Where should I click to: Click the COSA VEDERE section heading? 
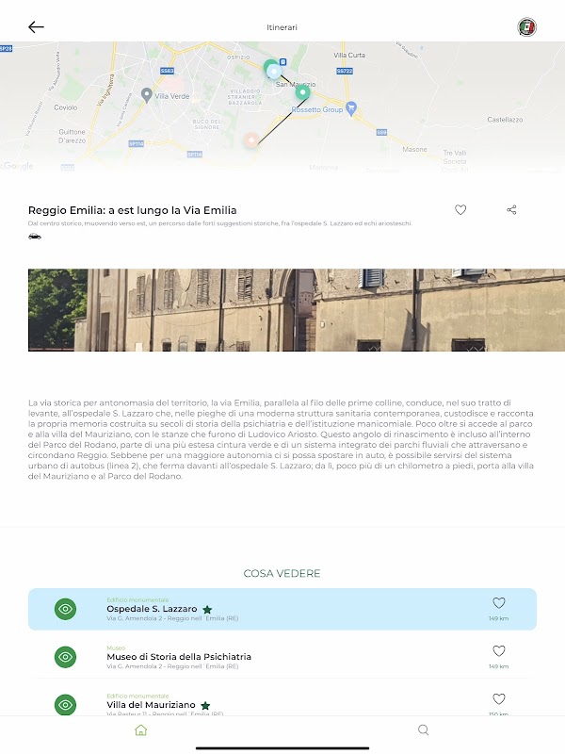click(x=282, y=573)
